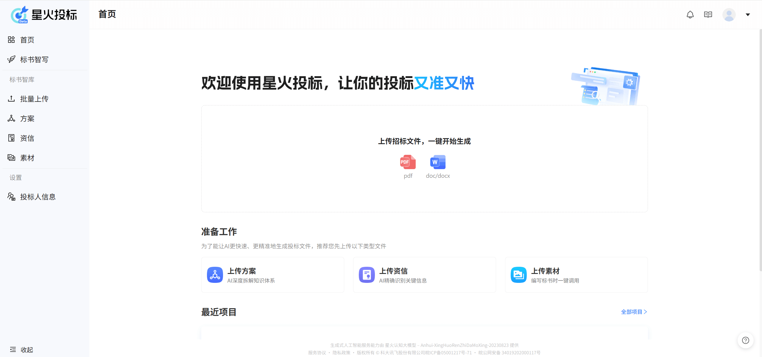Click the 隐私政策 footer link
762x357 pixels.
pos(342,352)
